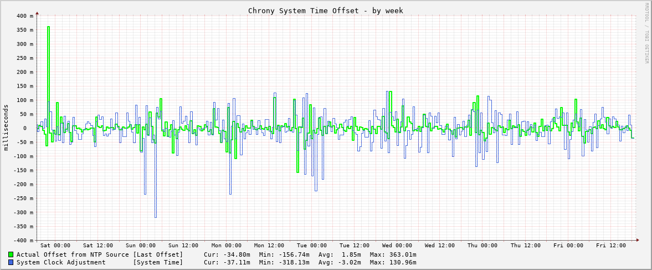This screenshot has height=270, width=652.
Task: Select the "Cur: -37.11m" value
Action: point(227,262)
